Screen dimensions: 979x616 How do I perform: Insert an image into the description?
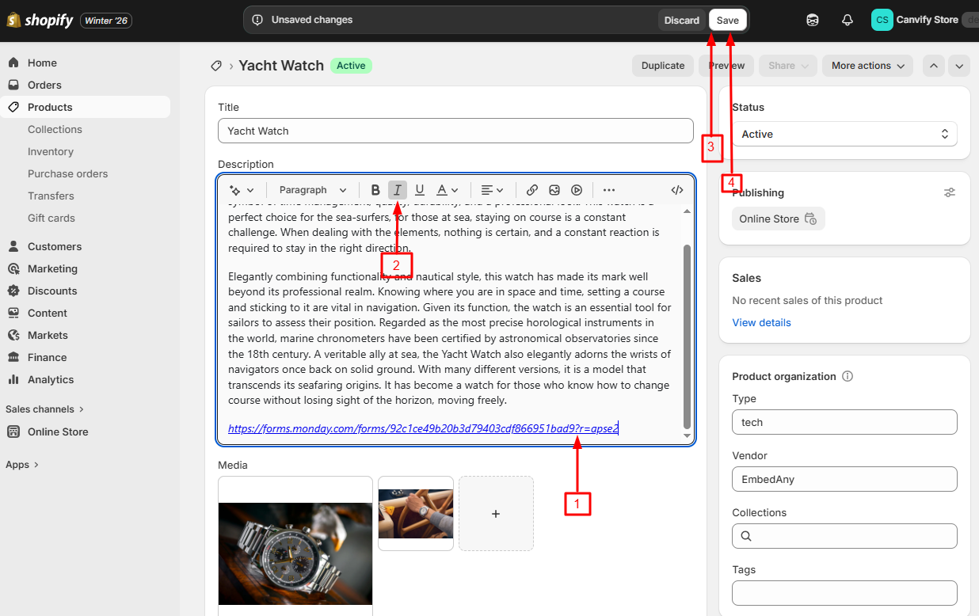[x=554, y=189]
